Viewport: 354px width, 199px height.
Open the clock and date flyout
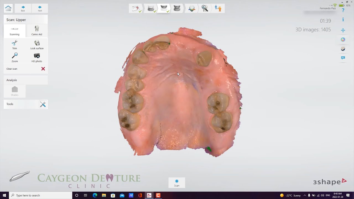(x=338, y=195)
